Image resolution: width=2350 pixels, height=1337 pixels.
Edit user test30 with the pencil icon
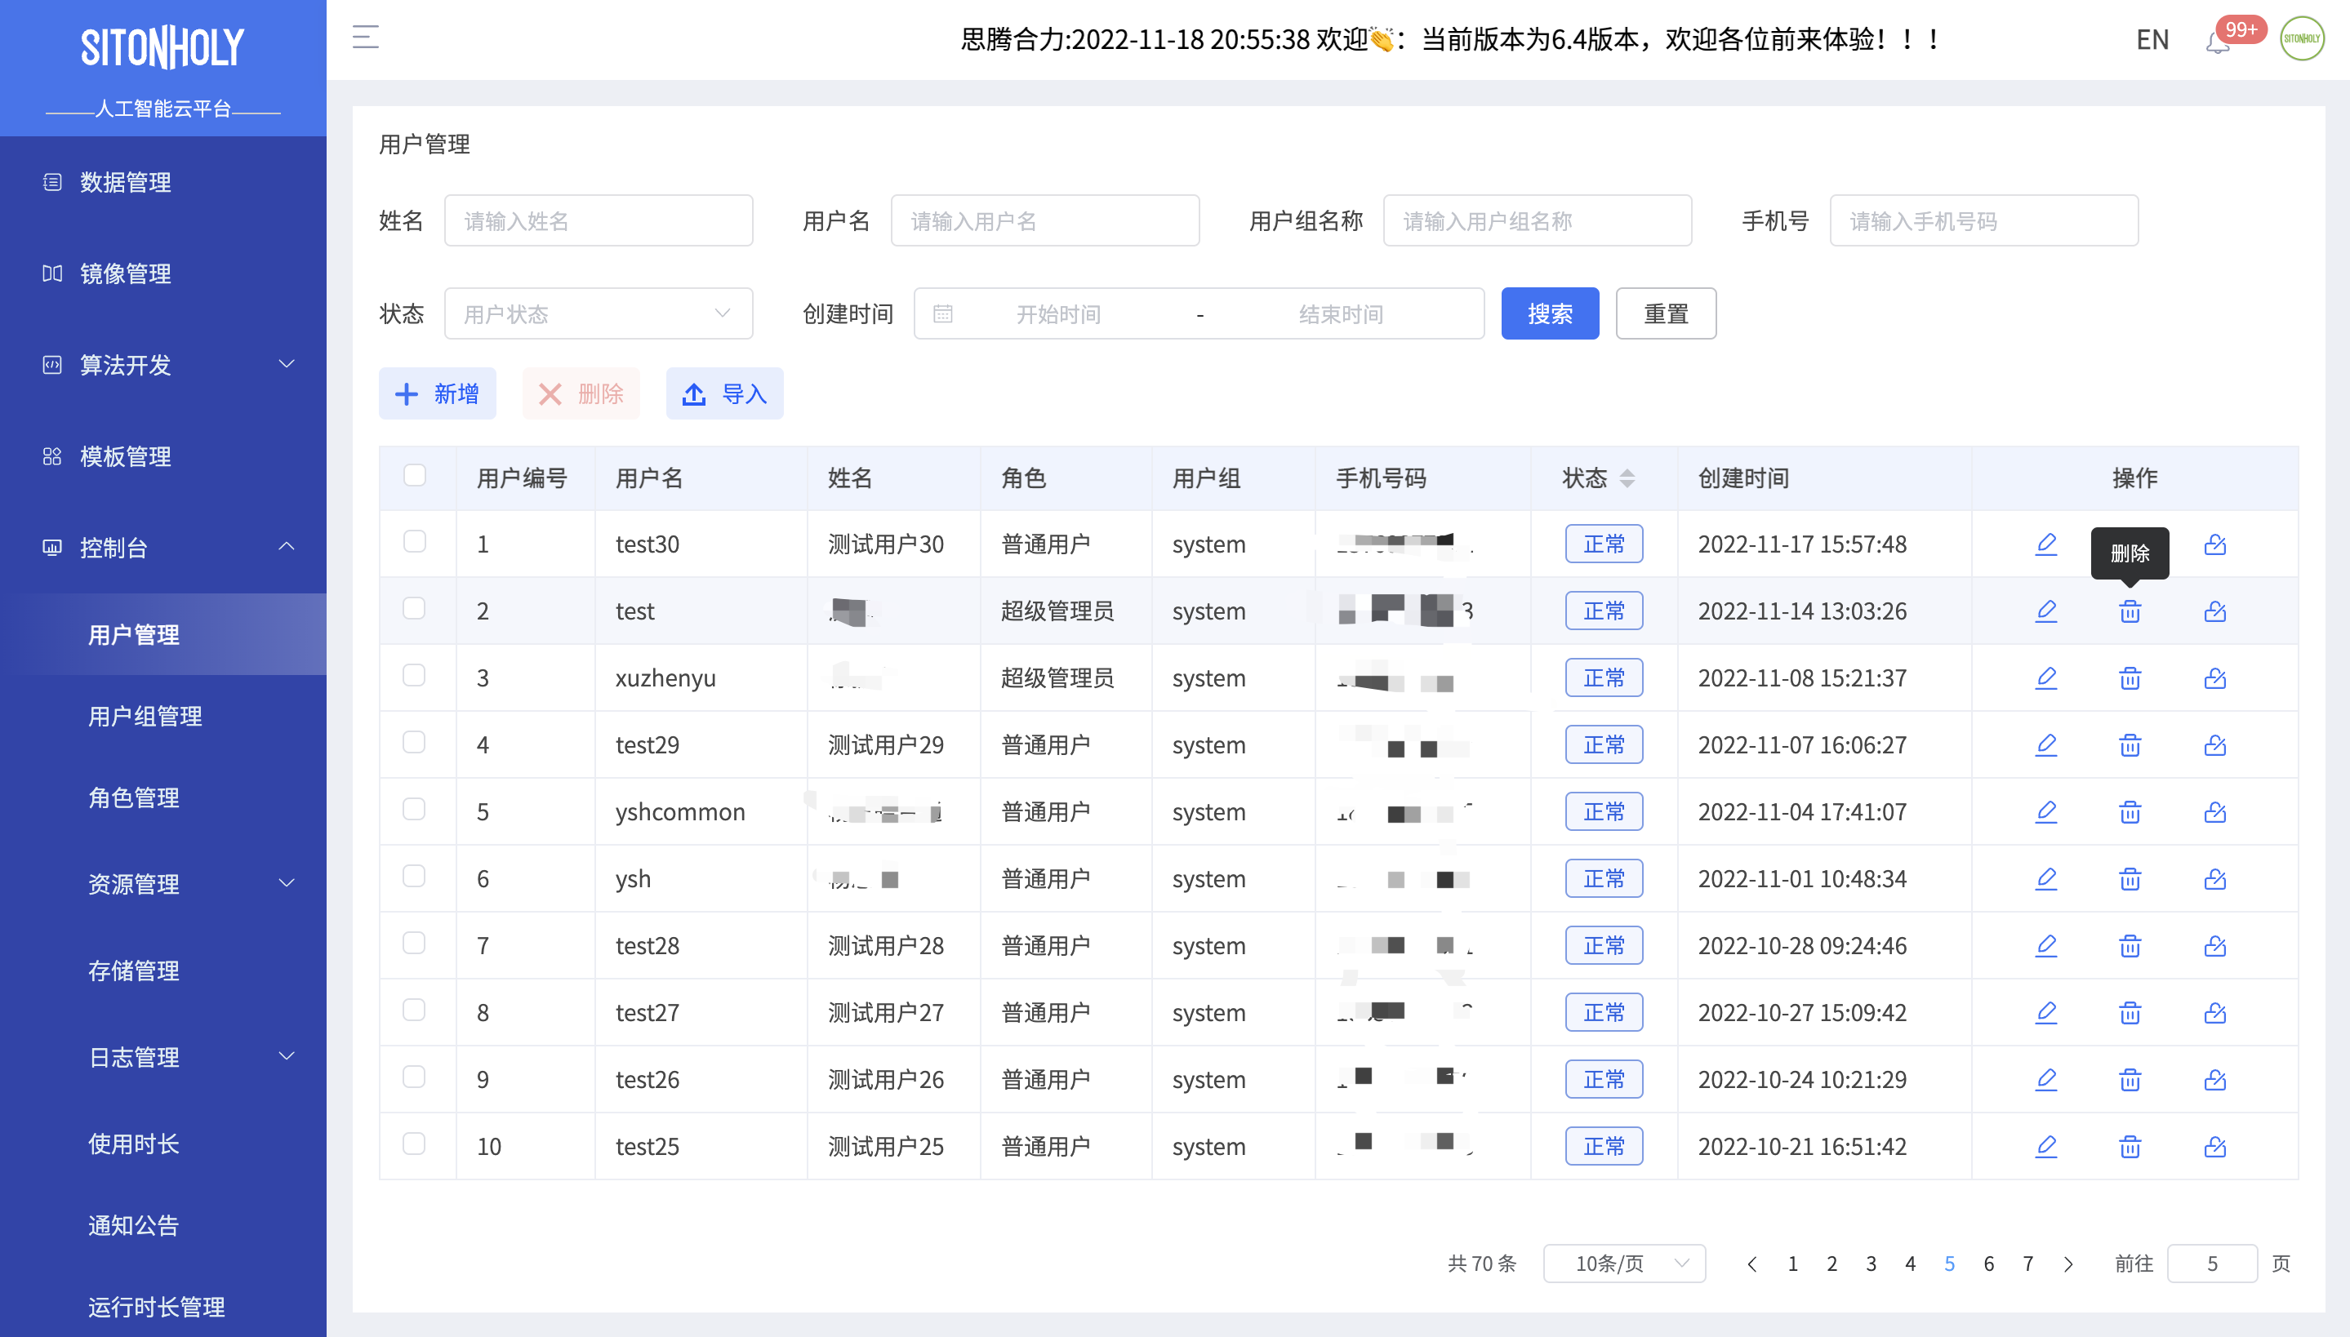point(2045,544)
